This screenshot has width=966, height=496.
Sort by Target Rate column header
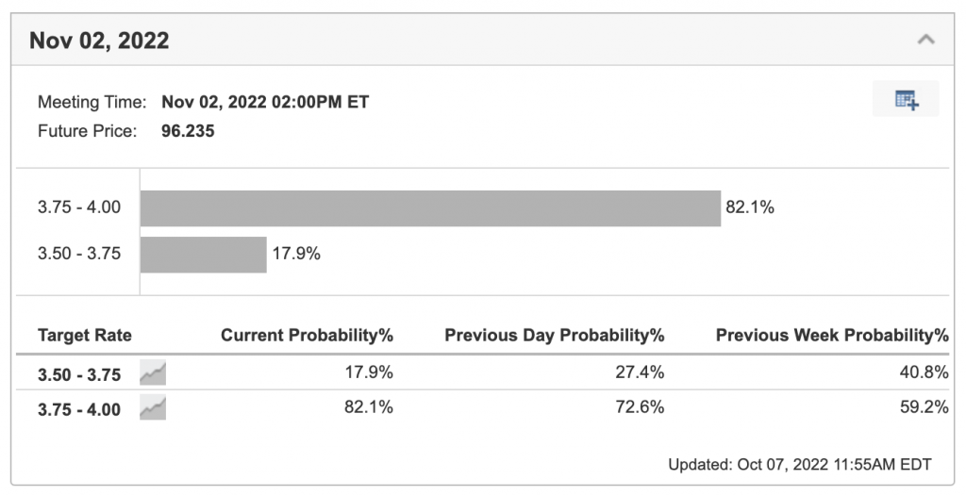(x=84, y=335)
